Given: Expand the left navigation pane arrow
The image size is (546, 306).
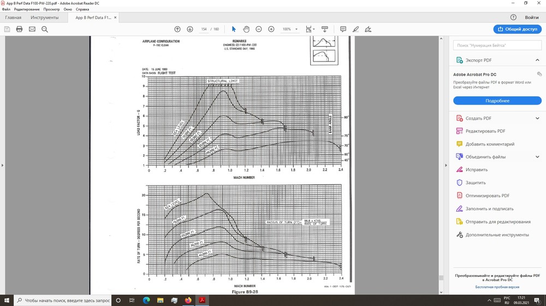Looking at the screenshot, I should [x=2, y=165].
